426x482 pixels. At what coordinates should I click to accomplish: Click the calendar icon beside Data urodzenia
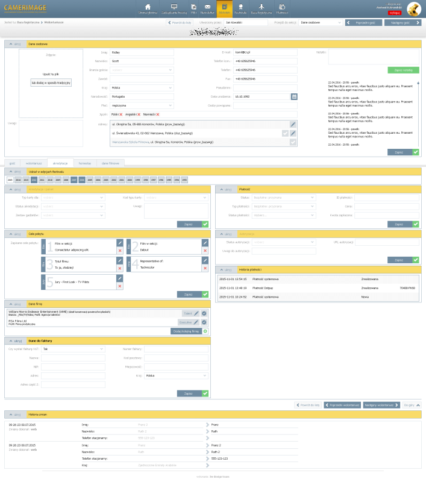(294, 96)
